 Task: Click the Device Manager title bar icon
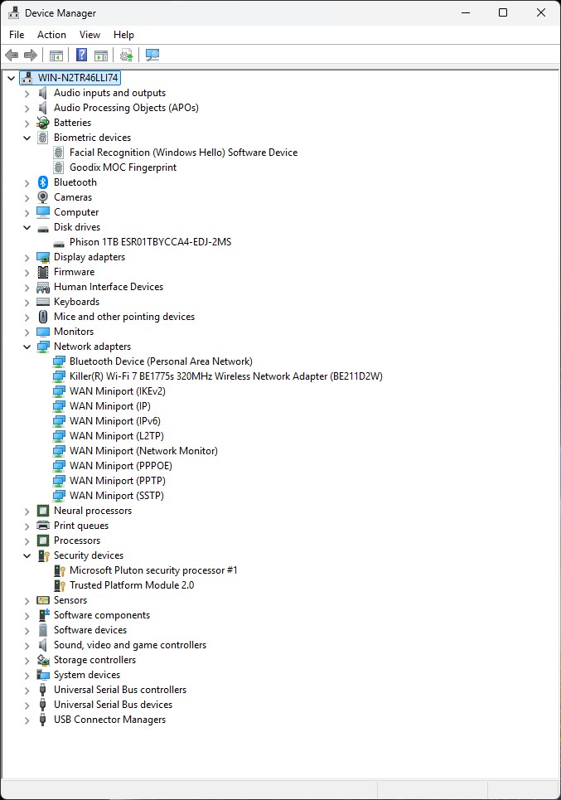pos(14,12)
